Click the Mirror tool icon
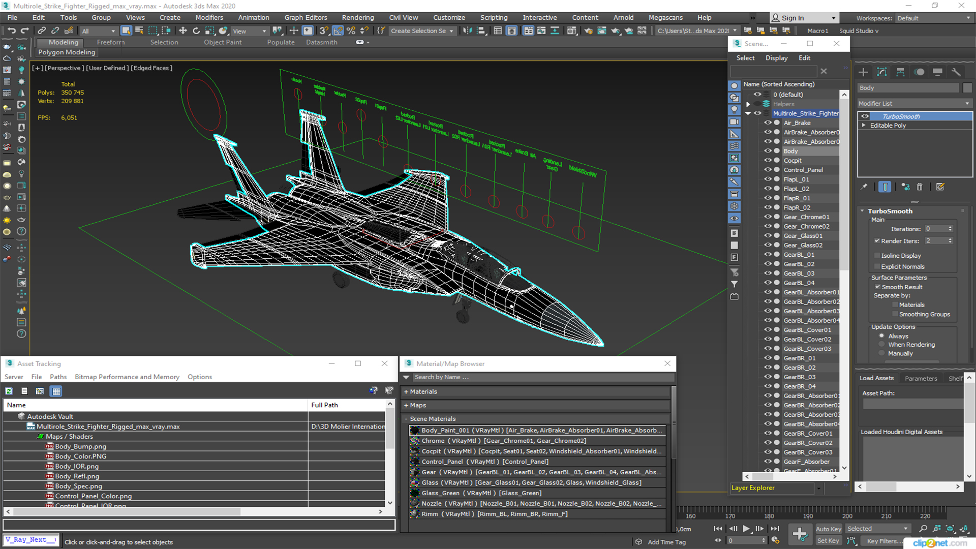The height and width of the screenshot is (549, 976). pos(467,31)
